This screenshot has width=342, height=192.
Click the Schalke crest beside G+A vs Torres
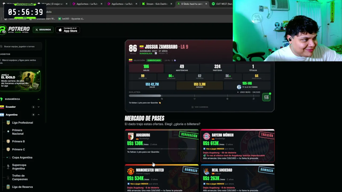point(239,87)
